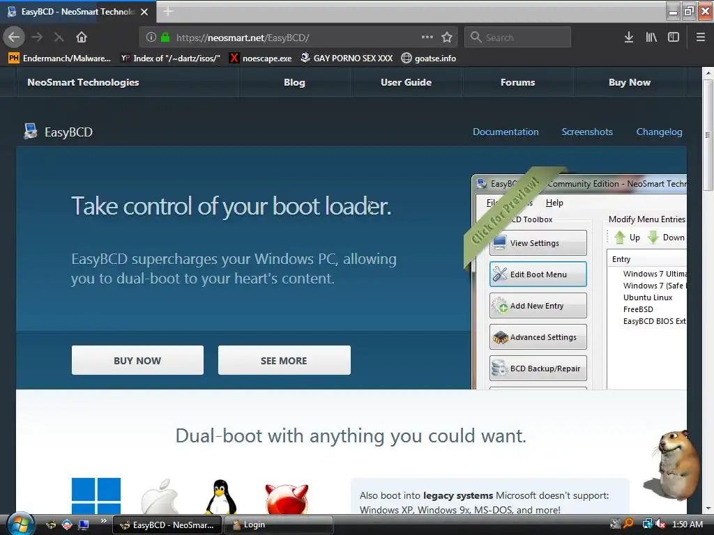The width and height of the screenshot is (714, 535).
Task: Open page actions three-dot menu
Action: point(427,37)
